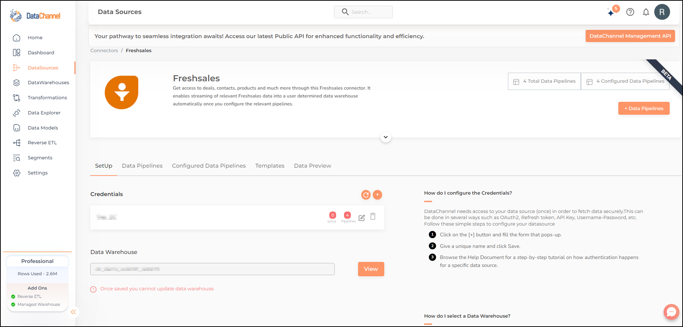Go to Connectors breadcrumb link
The image size is (683, 327).
point(104,51)
